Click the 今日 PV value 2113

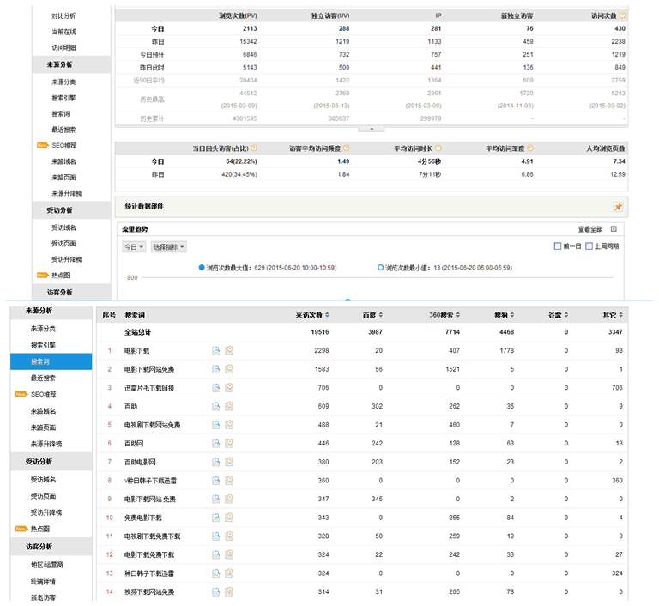250,28
